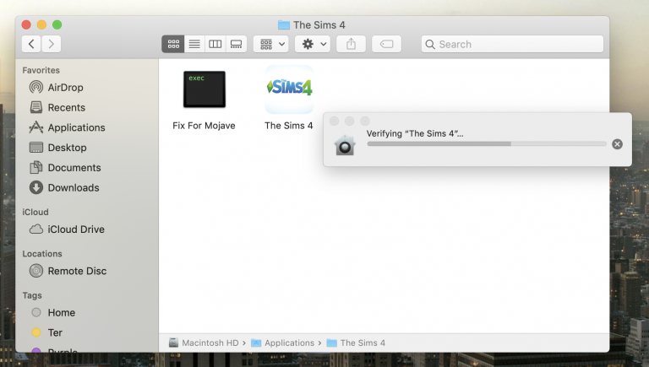649x367 pixels.
Task: Click the Locations section header
Action: pyautogui.click(x=42, y=254)
